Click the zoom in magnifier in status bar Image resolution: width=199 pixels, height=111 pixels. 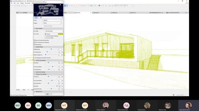tap(19, 90)
